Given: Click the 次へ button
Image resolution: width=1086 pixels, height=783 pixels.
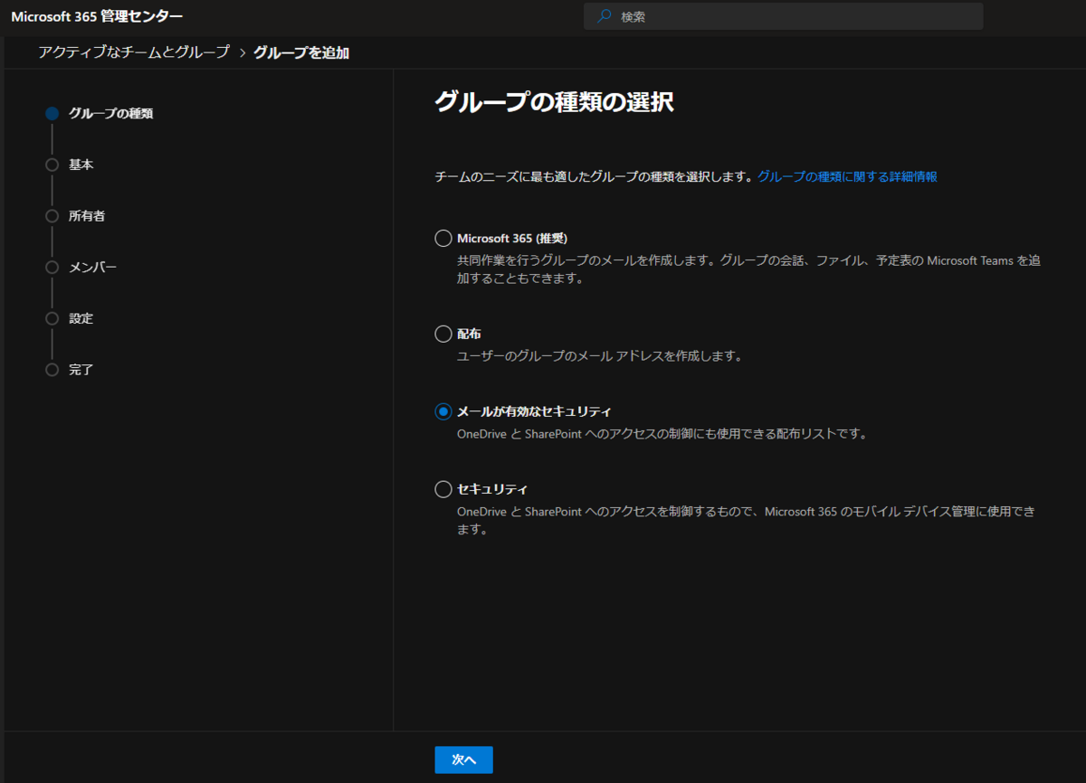Looking at the screenshot, I should tap(463, 759).
